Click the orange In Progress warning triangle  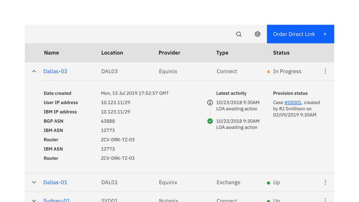[x=268, y=71]
